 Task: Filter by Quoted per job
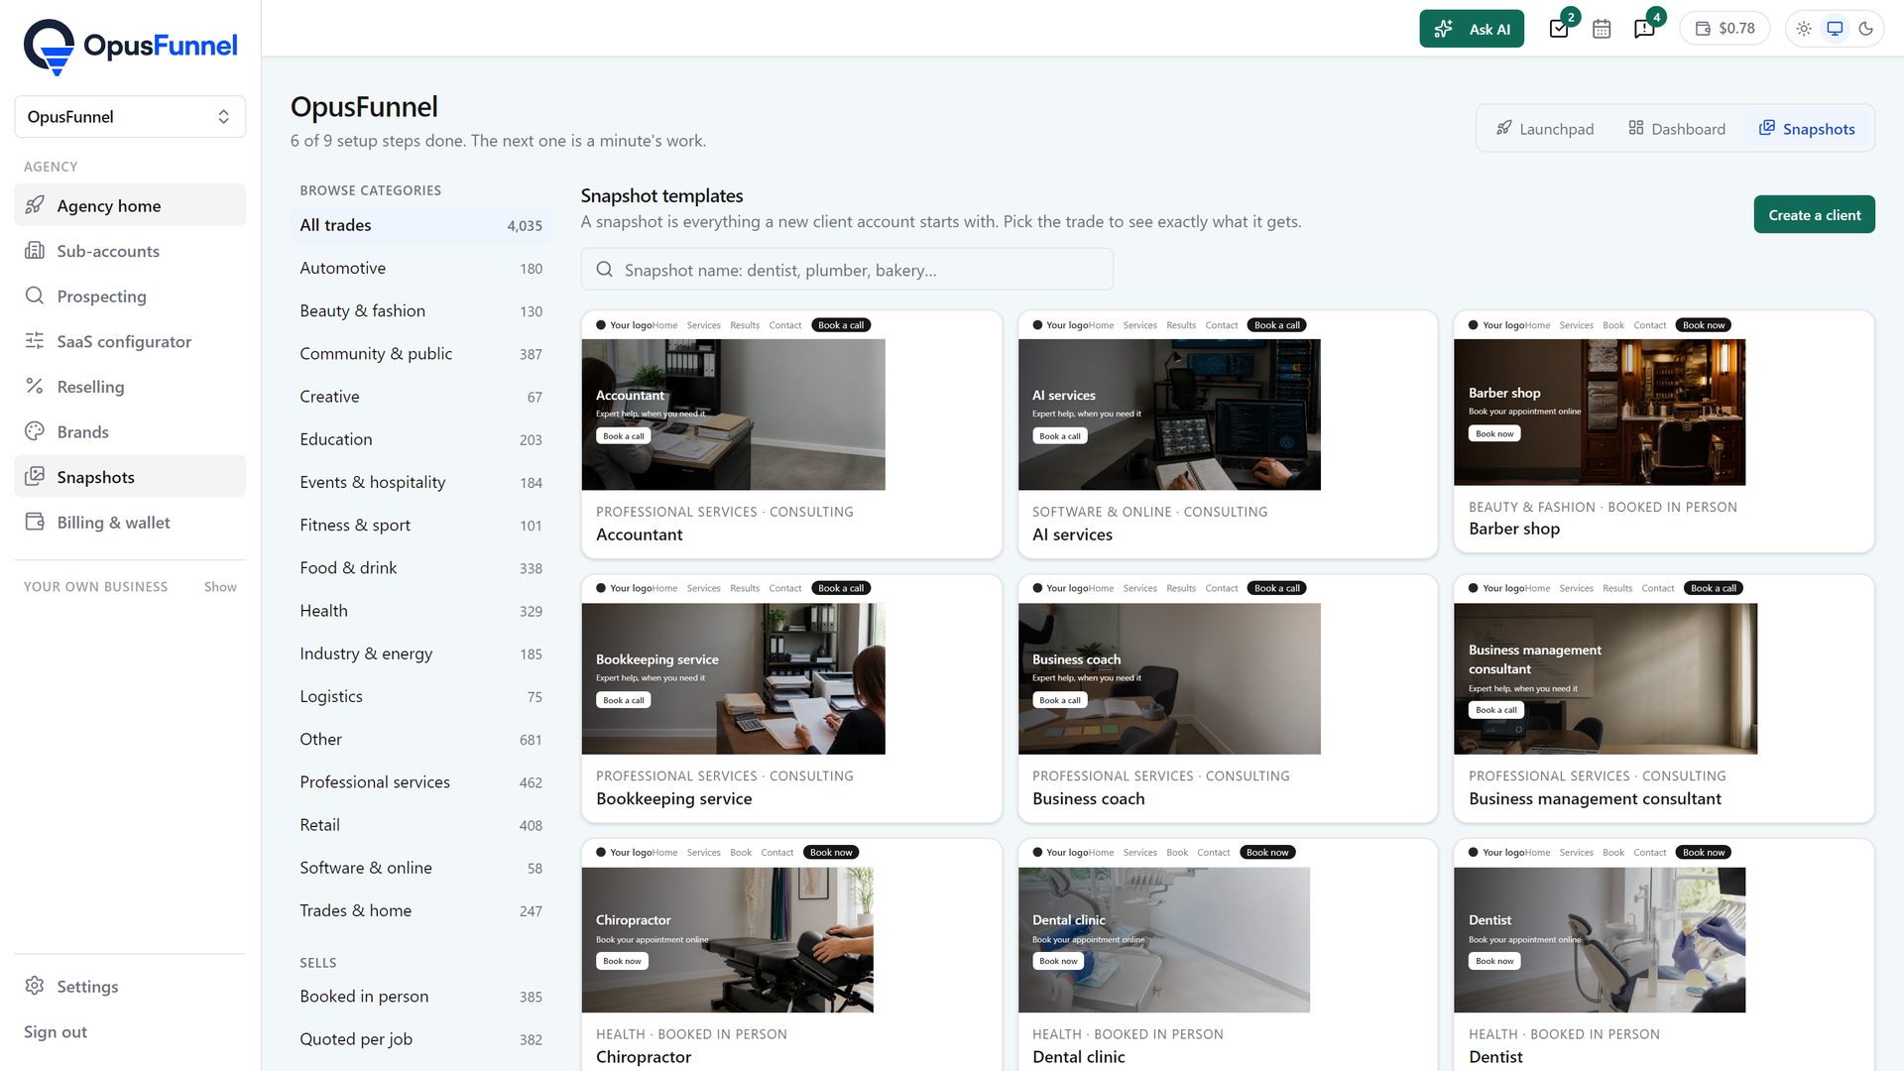(420, 1039)
